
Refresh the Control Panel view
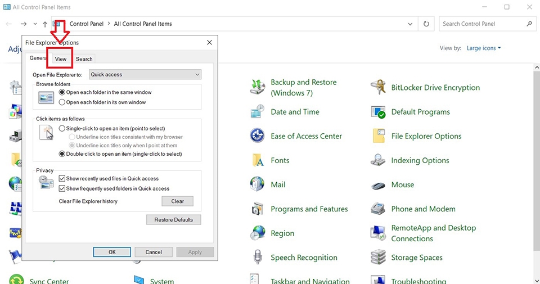click(x=426, y=24)
